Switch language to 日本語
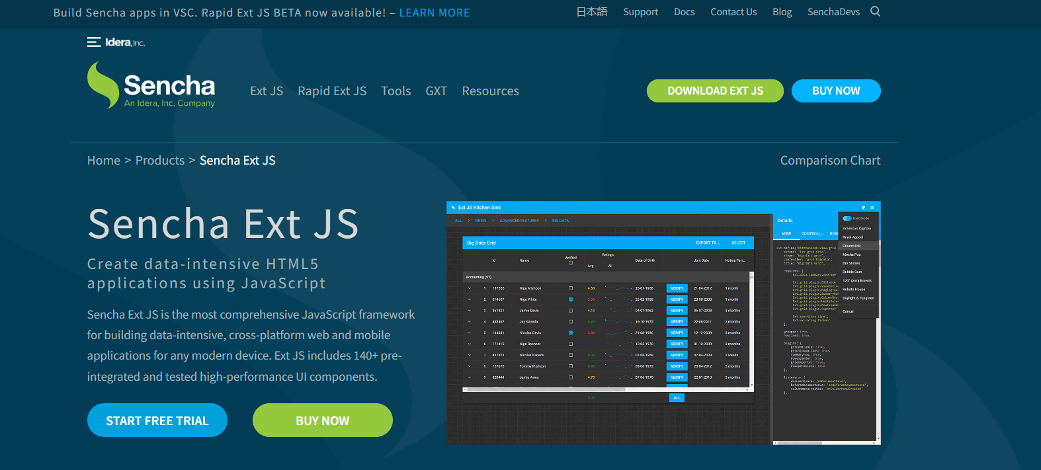 pos(592,12)
